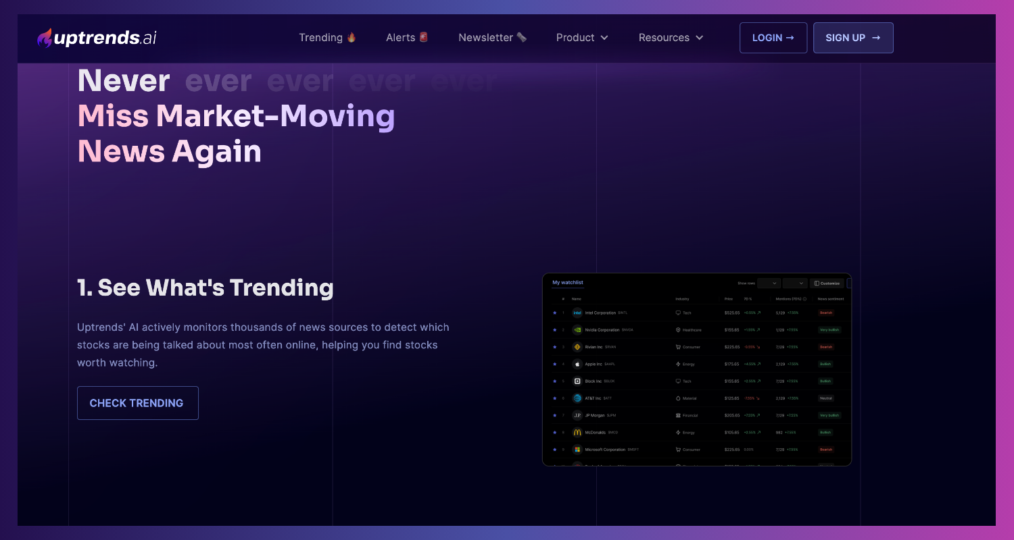Click the CHECK TRENDING button
This screenshot has width=1014, height=540.
click(x=137, y=402)
